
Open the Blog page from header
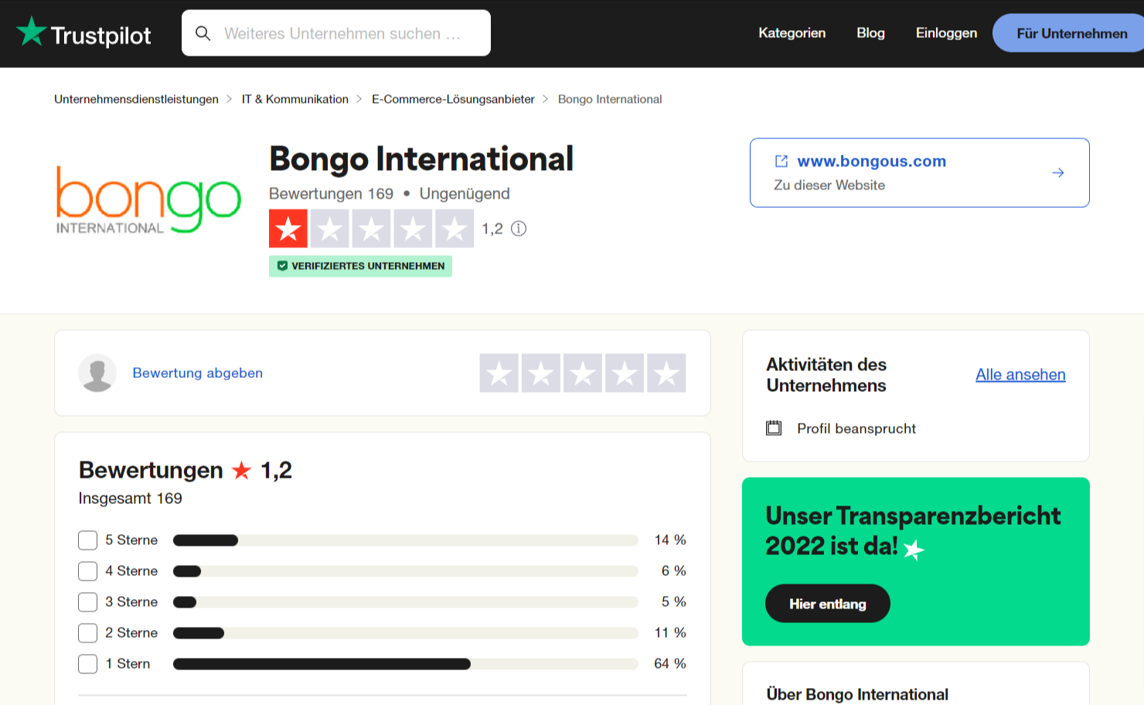point(870,33)
